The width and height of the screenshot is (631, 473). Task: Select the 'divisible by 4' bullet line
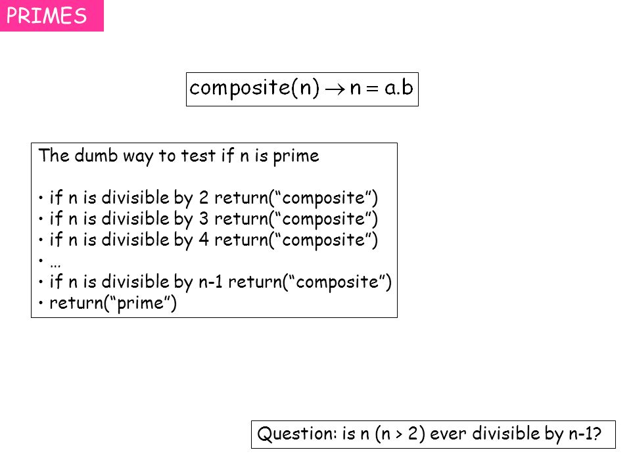tap(208, 240)
